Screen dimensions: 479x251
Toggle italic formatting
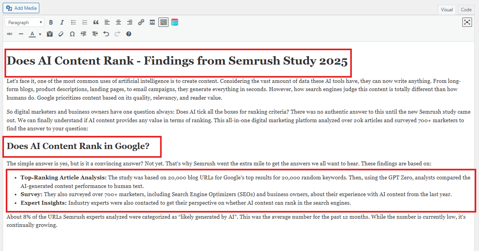point(62,23)
